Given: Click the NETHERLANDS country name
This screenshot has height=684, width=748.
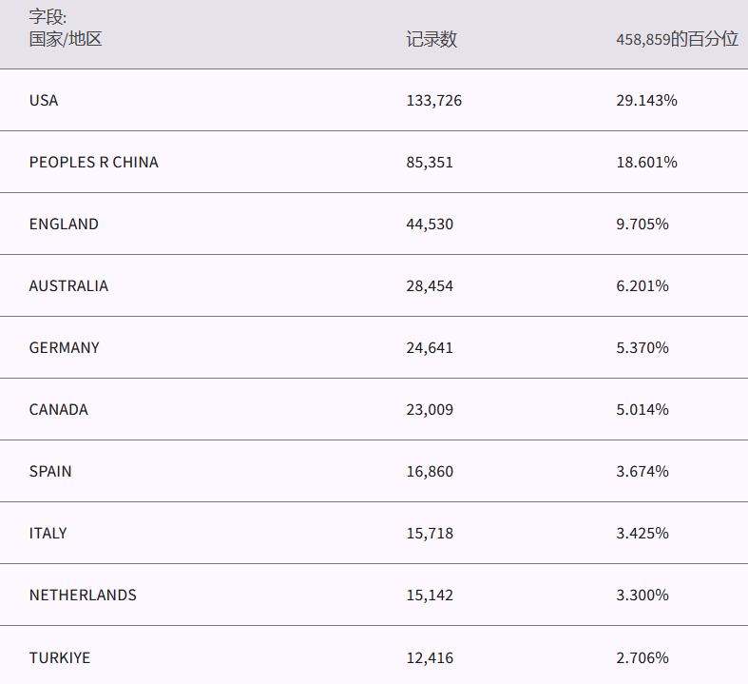Looking at the screenshot, I should 83,595.
